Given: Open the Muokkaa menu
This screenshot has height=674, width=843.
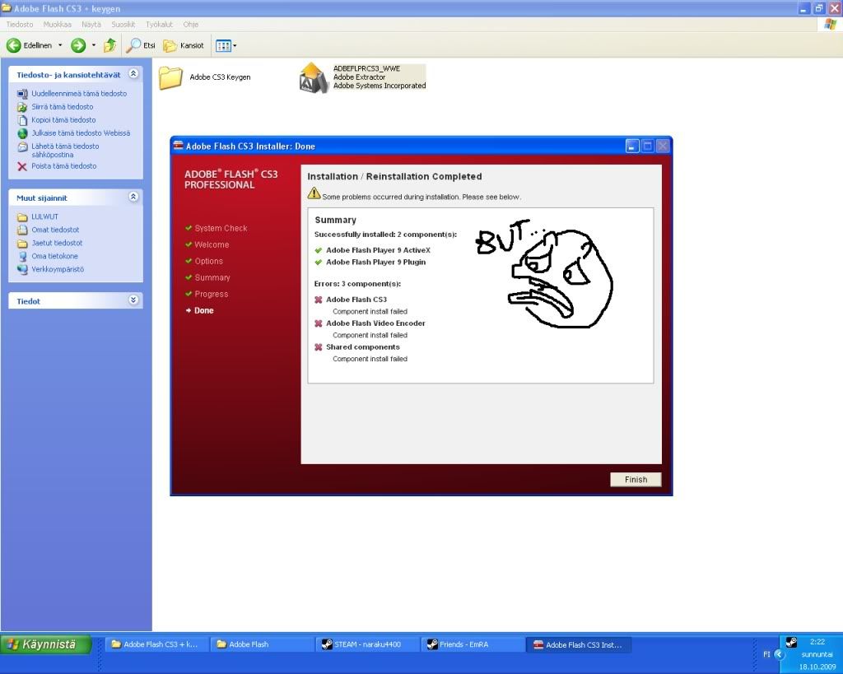Looking at the screenshot, I should click(x=57, y=25).
